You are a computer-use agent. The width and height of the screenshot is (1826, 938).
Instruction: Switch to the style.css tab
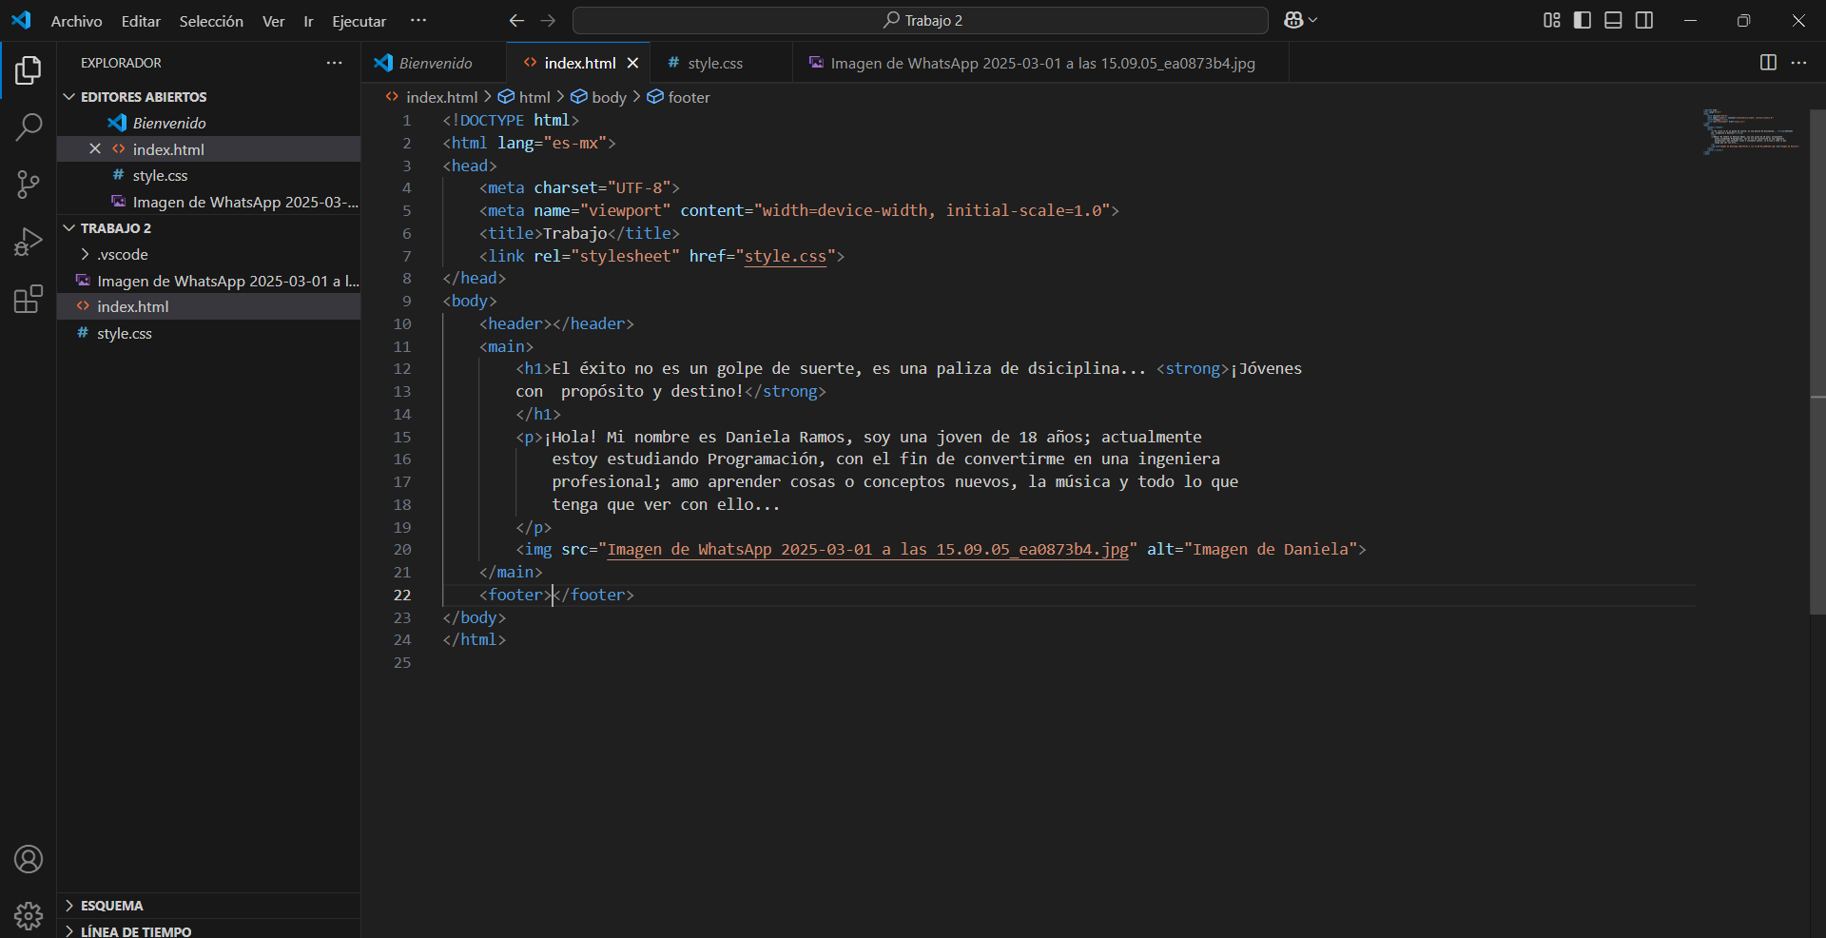(721, 63)
